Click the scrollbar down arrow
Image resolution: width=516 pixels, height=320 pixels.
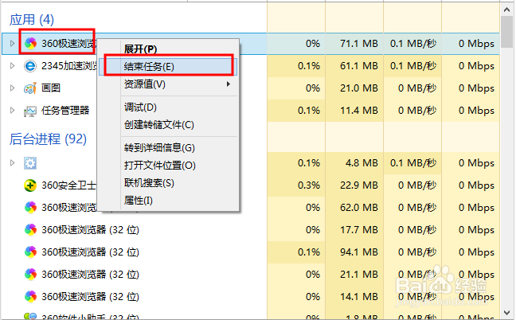506,312
